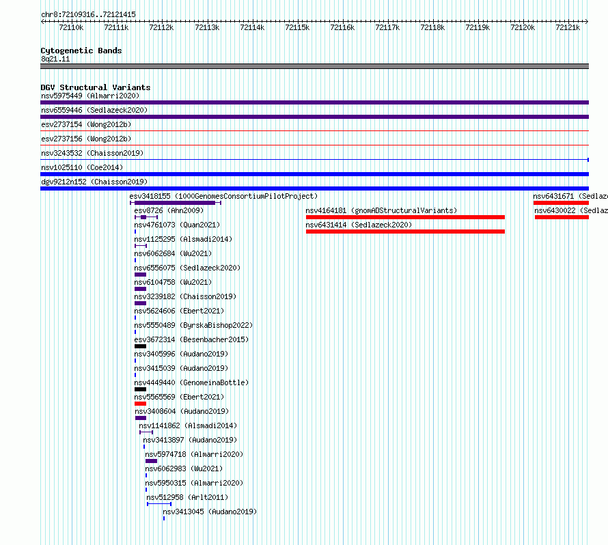608x545 pixels.
Task: Click nsv3413897 (Audano2019) label
Action: pos(190,440)
